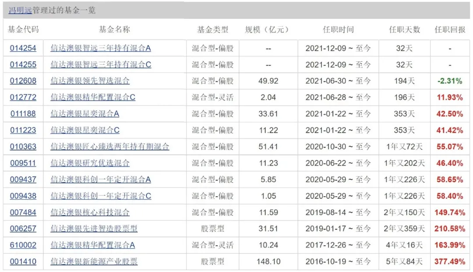
Task: Select the 51.41 fund size cell
Action: click(268, 147)
